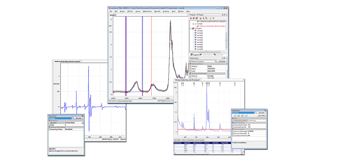Collapse the Other Parameter section
358x160 pixels.
tap(233, 123)
